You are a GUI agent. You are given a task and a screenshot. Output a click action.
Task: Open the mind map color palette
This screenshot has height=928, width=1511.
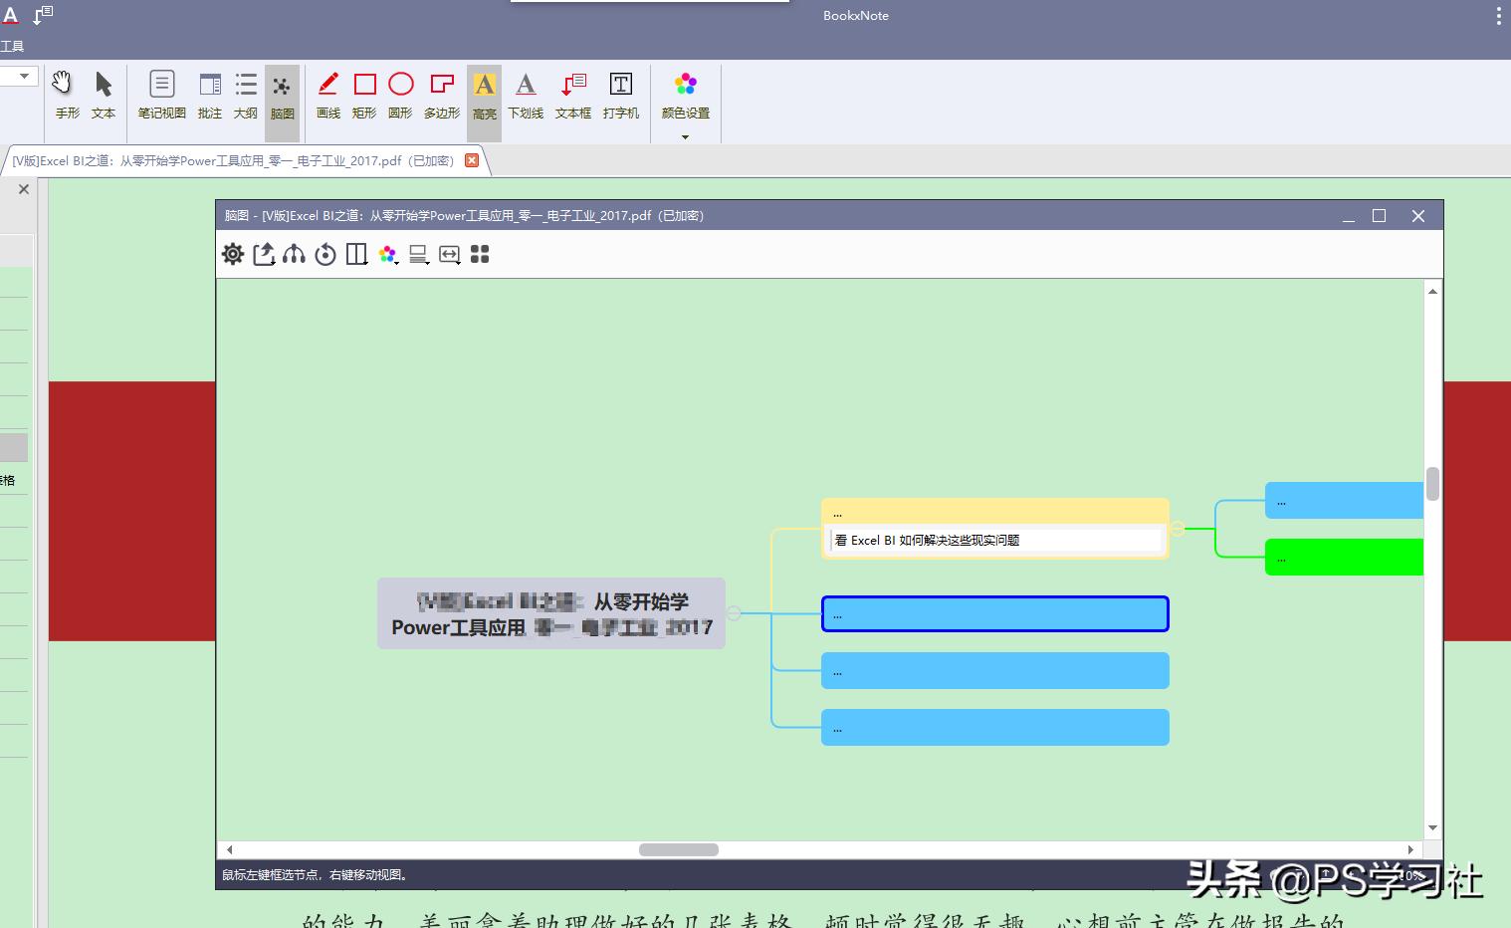click(x=388, y=255)
